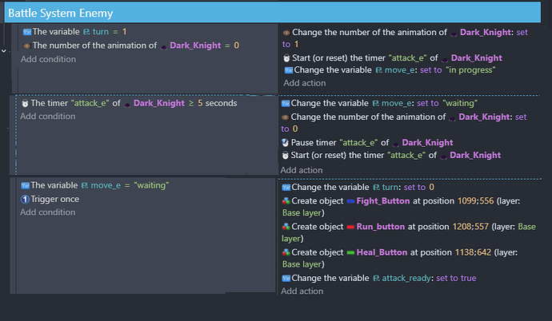Select Dark_Knight in the Pause timer action
The height and width of the screenshot is (321, 552).
(x=428, y=143)
